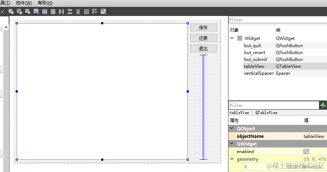Open the 控件(W) menu
The width and height of the screenshot is (327, 172).
coord(24,3)
